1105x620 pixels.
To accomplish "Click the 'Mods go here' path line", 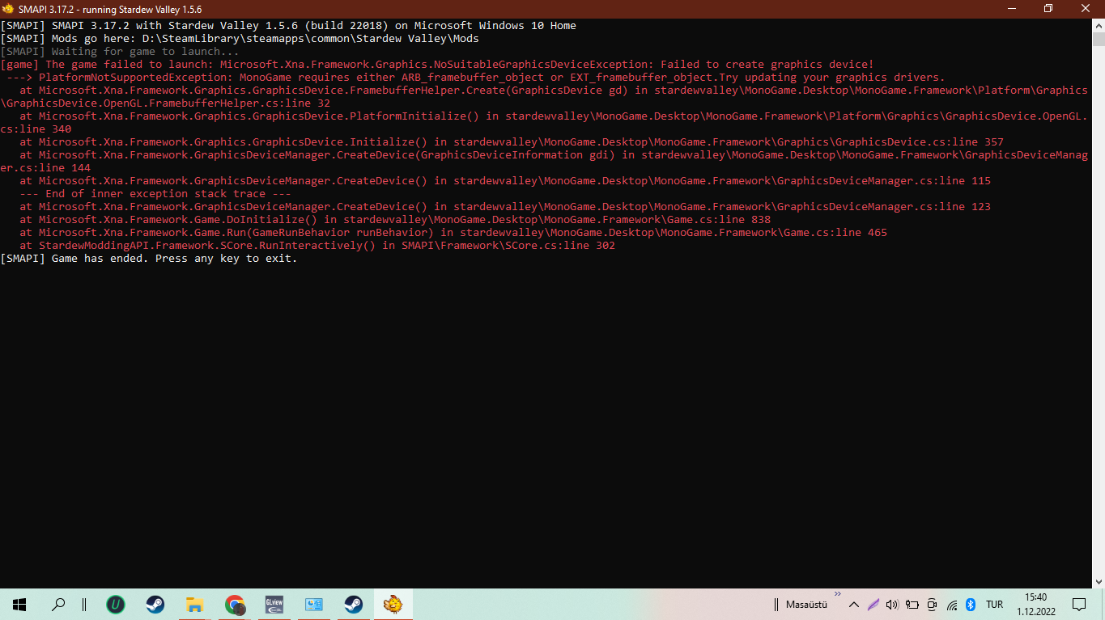I will click(240, 39).
